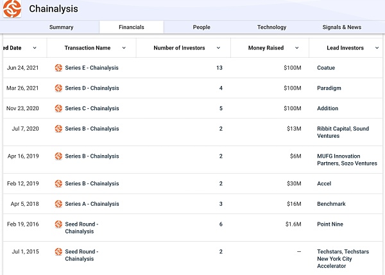The width and height of the screenshot is (385, 275).
Task: Select the Financials tab
Action: (x=132, y=27)
